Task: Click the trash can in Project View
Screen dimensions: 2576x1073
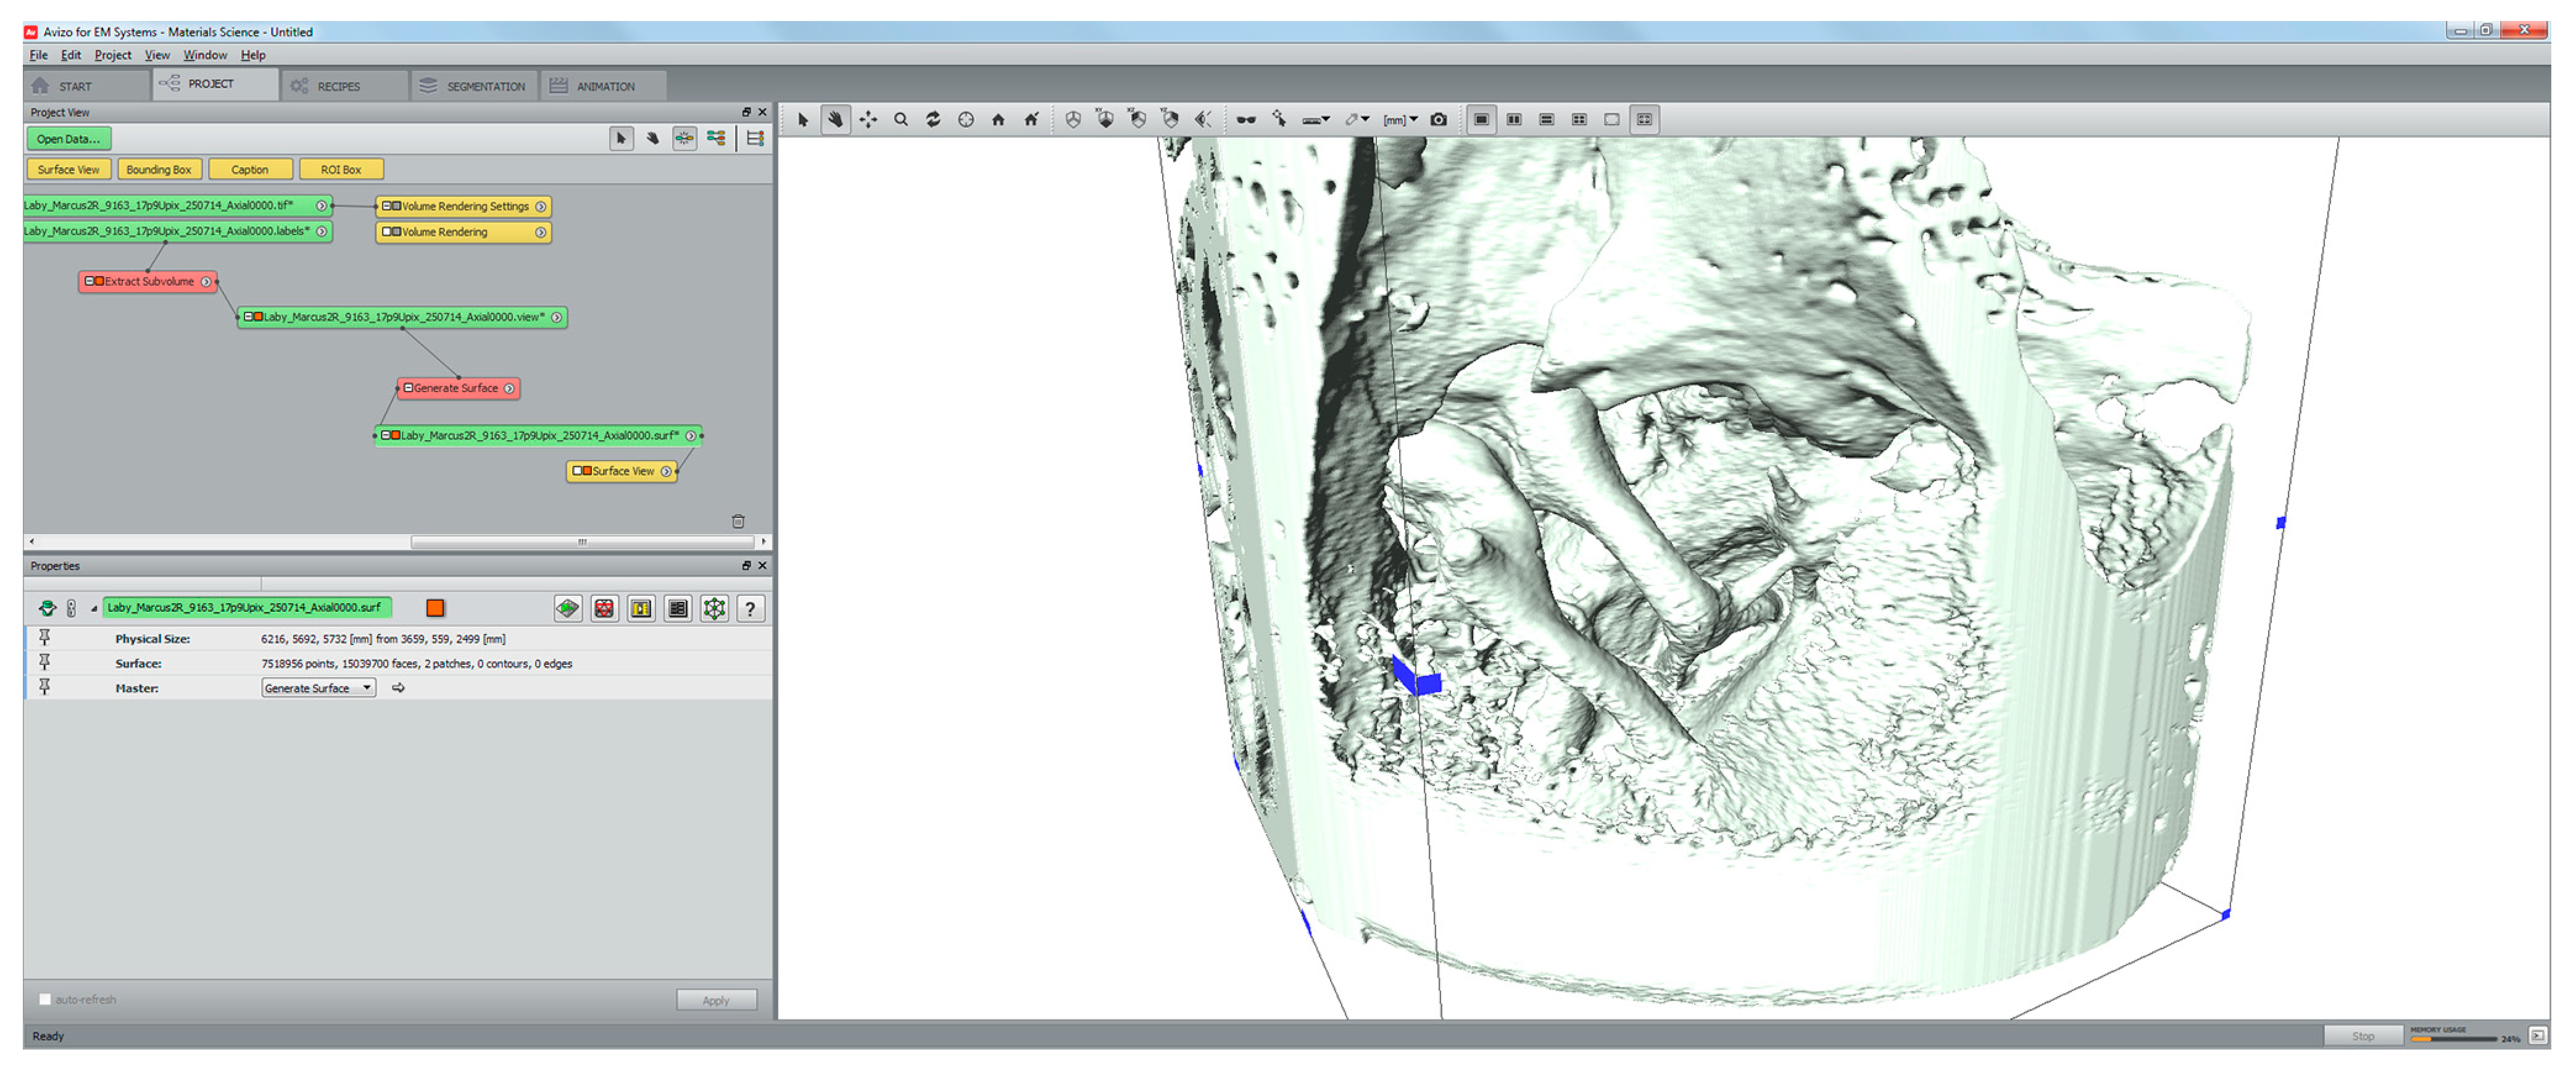Action: click(x=738, y=521)
